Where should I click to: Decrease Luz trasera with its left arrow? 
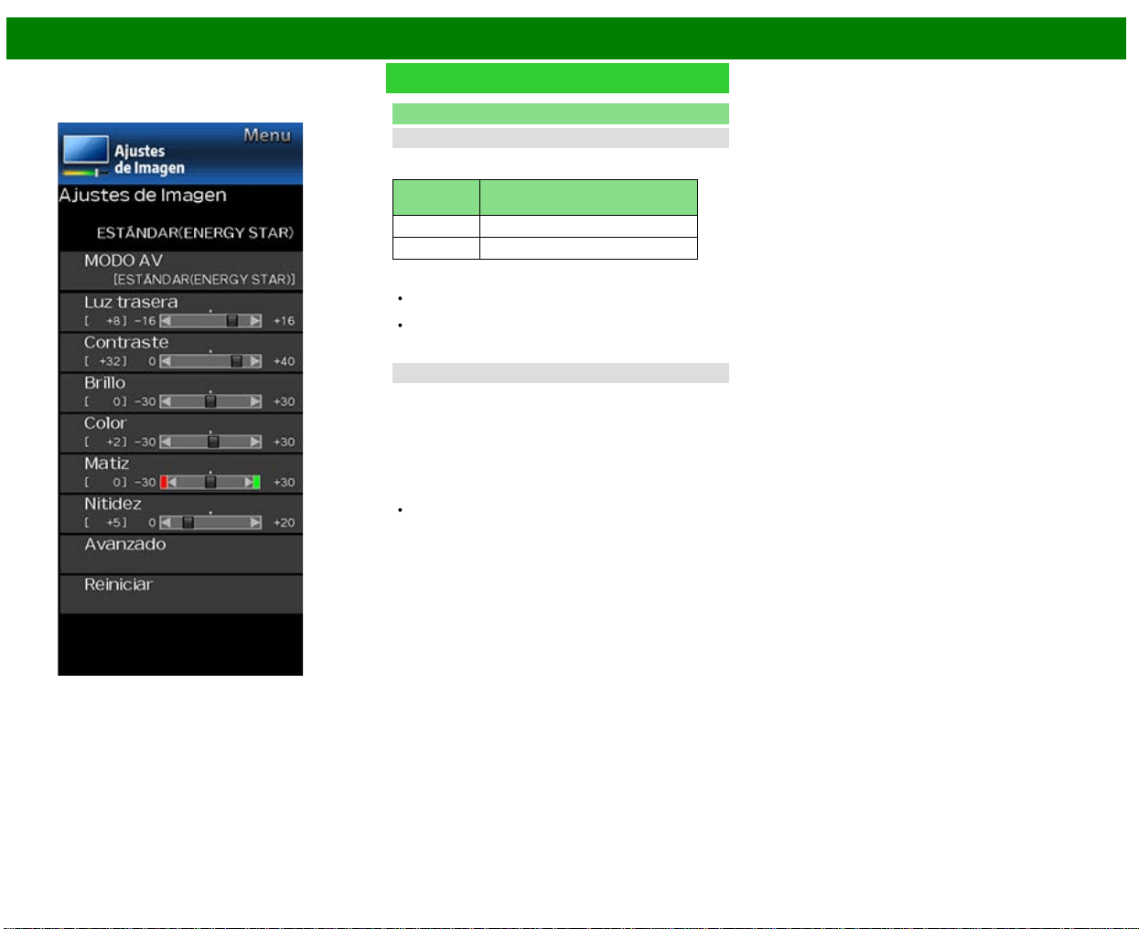(x=166, y=321)
